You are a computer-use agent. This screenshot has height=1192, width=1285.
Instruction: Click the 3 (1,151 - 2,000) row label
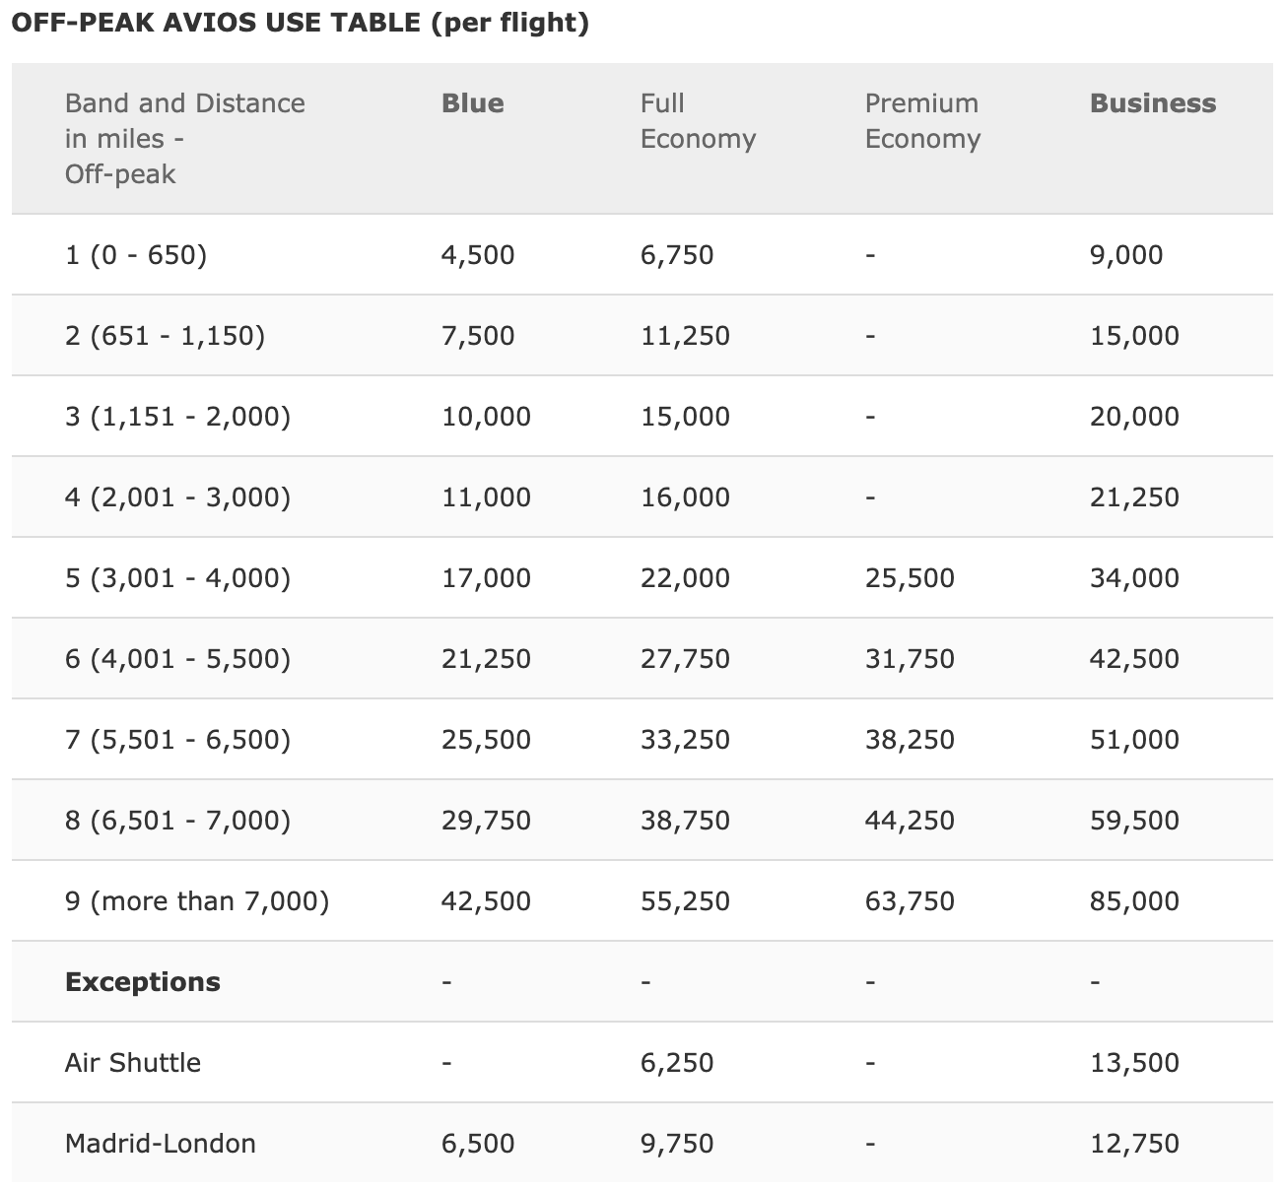tap(178, 417)
